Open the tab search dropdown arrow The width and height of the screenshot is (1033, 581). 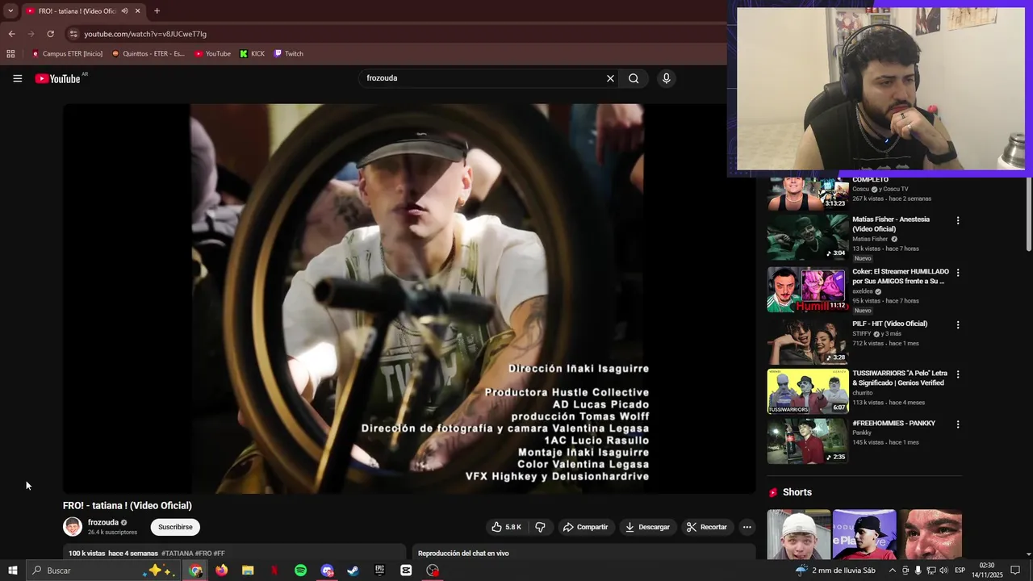click(x=10, y=11)
